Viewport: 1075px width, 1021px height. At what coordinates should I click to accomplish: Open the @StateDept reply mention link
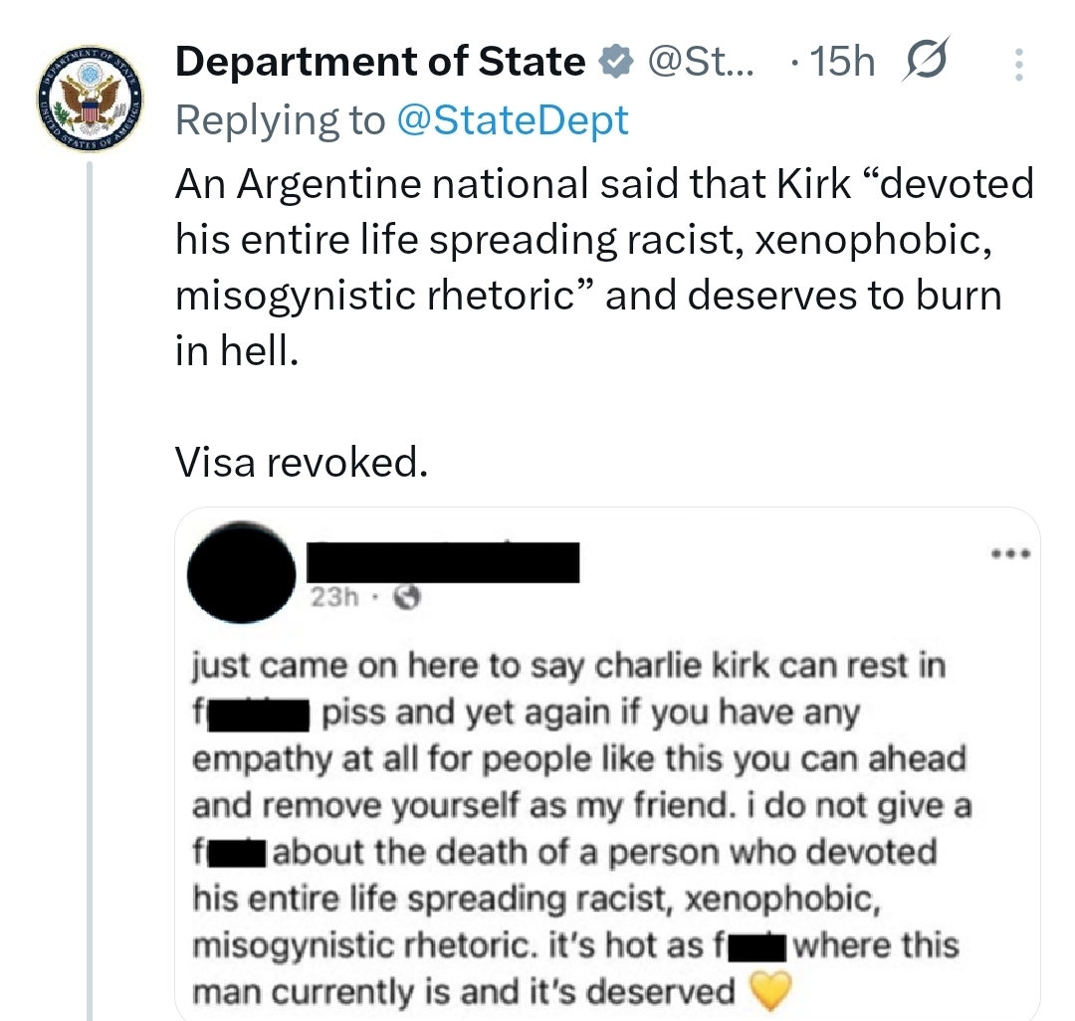513,120
